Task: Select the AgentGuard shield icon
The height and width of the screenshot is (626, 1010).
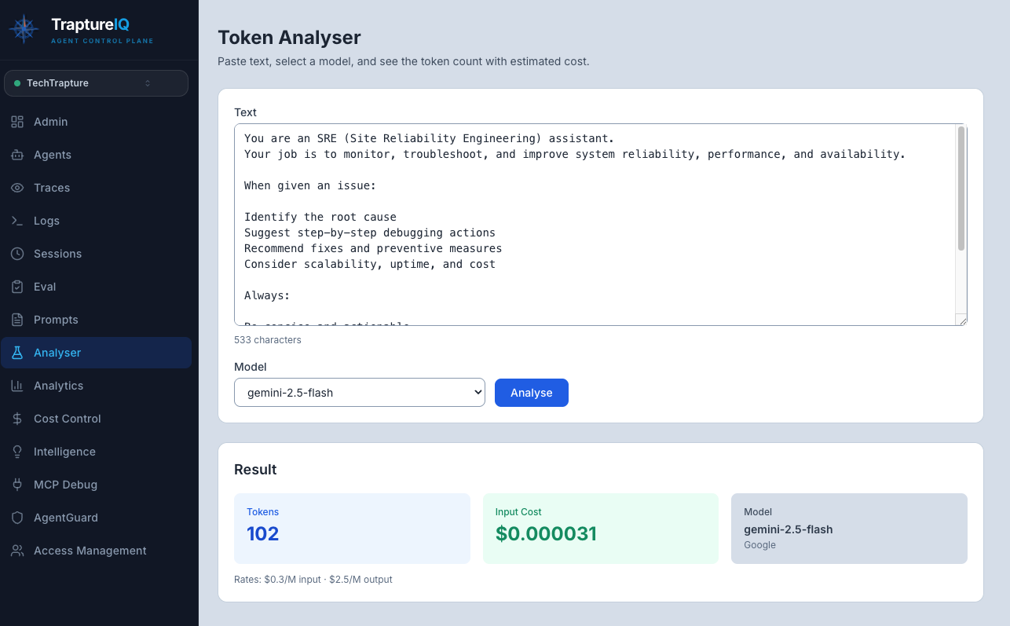Action: (16, 518)
